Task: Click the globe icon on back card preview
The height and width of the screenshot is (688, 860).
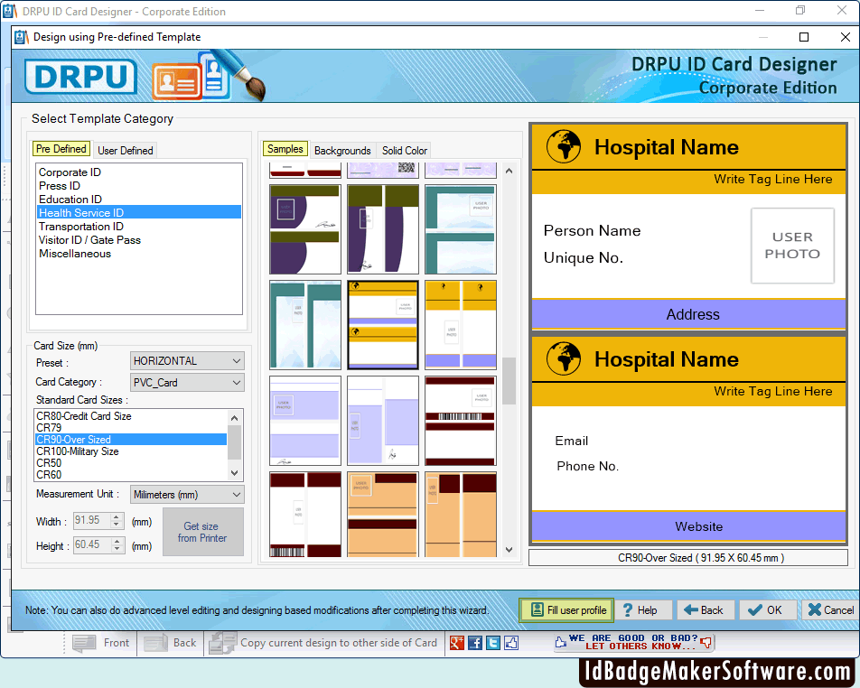Action: 564,358
